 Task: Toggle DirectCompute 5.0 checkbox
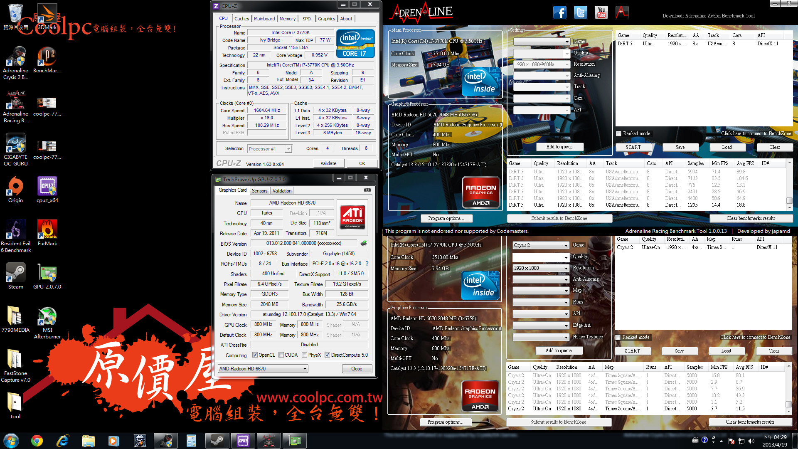click(328, 355)
